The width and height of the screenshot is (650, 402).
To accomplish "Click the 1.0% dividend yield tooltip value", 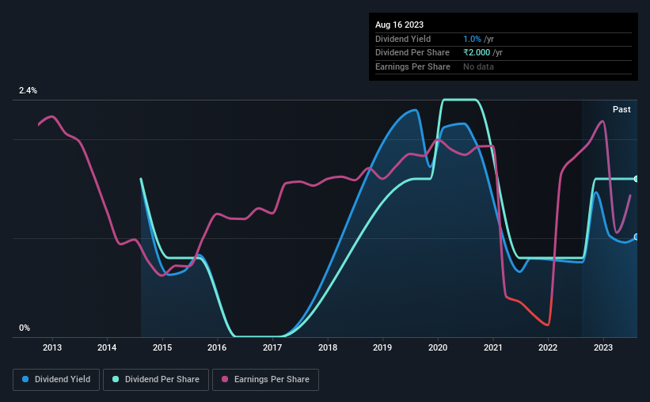I will click(x=472, y=39).
